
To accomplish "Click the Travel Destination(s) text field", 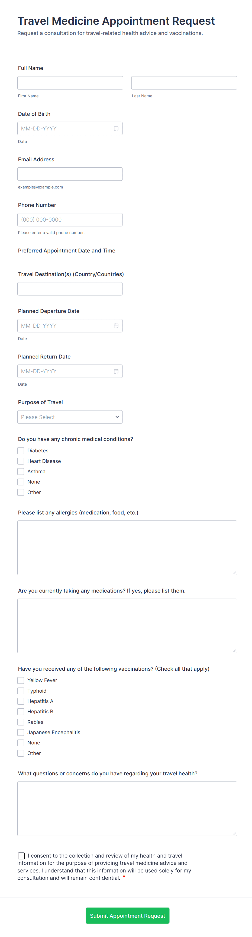I will click(x=70, y=289).
